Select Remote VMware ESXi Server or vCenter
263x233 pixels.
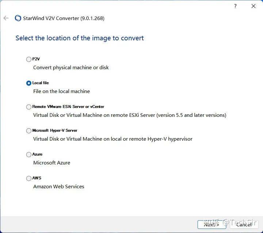[29, 107]
